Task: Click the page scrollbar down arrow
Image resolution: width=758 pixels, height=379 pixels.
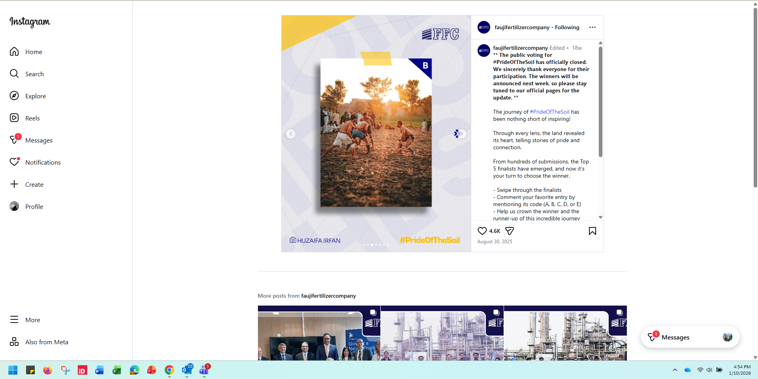Action: [x=755, y=357]
